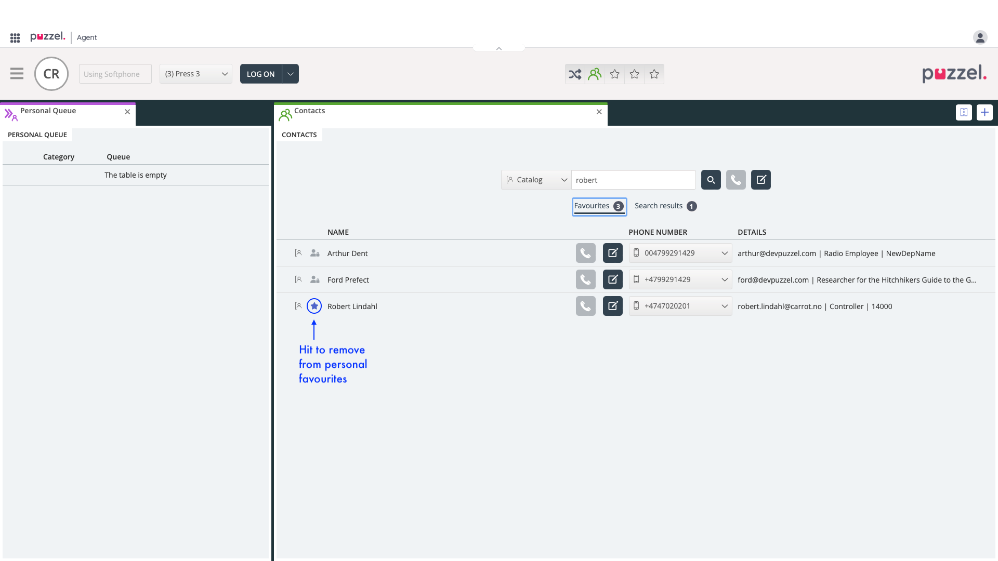Open the (3) Press 3 profile dropdown
The height and width of the screenshot is (561, 998).
196,74
